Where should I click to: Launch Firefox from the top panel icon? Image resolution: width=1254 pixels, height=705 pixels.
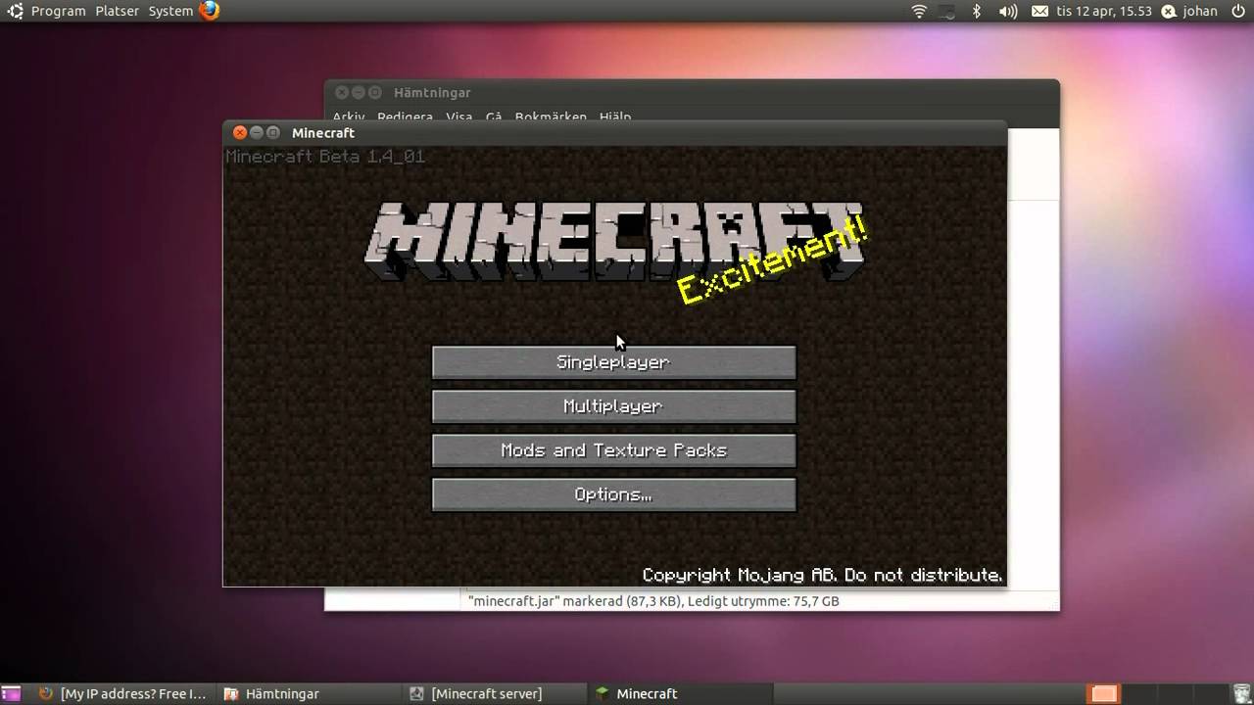click(210, 11)
